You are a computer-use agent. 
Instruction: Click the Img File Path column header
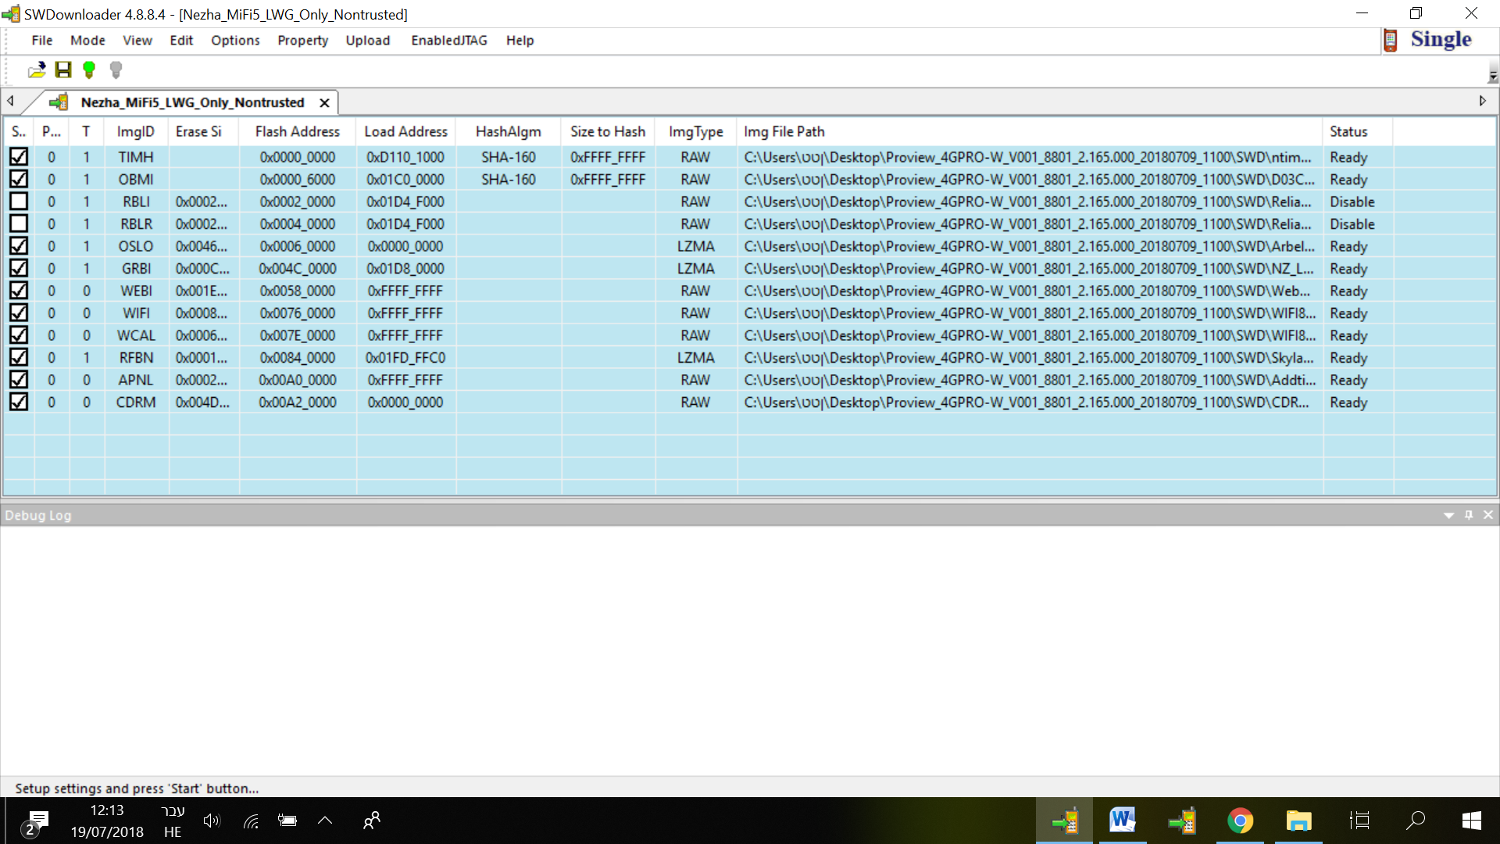(x=1030, y=132)
